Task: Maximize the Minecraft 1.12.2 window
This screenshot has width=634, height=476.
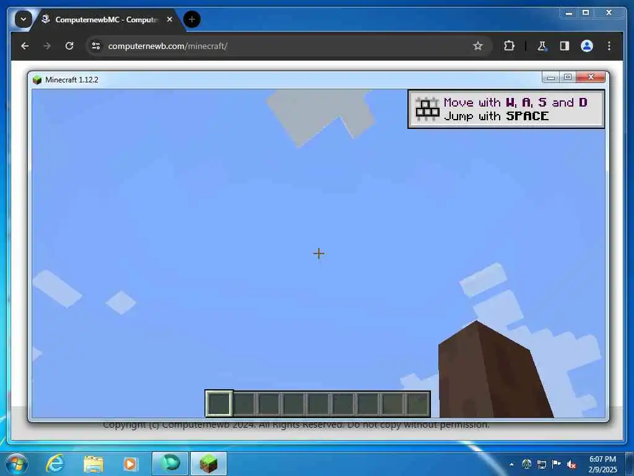Action: pyautogui.click(x=568, y=77)
